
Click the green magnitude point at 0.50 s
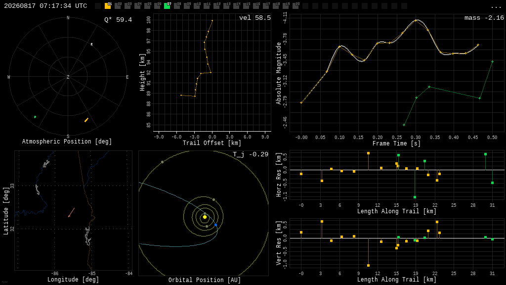click(x=492, y=61)
